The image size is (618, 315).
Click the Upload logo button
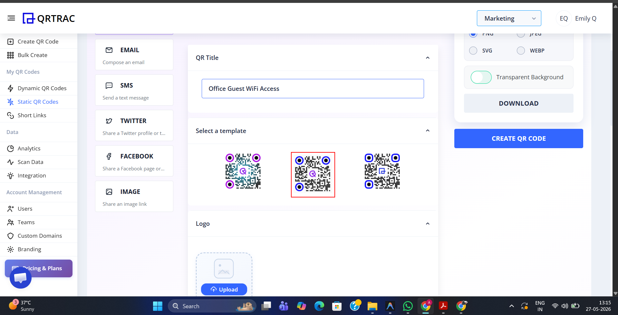coord(224,289)
